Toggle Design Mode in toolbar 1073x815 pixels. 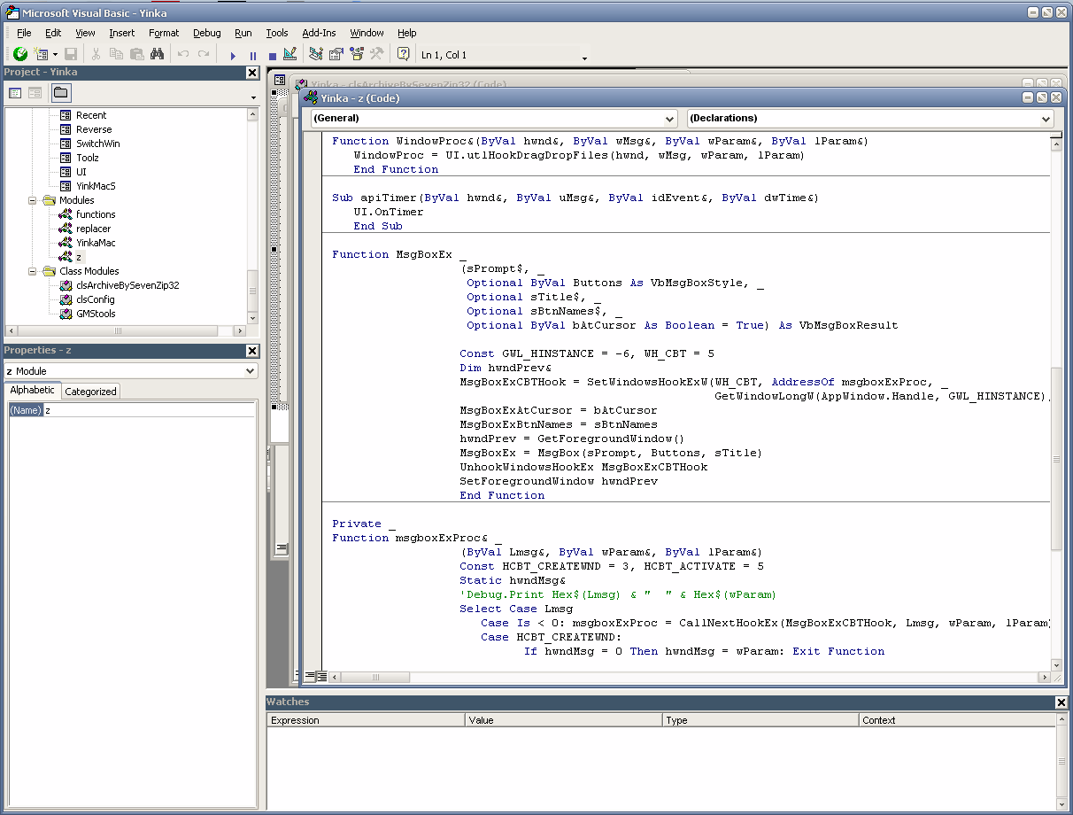click(x=289, y=55)
